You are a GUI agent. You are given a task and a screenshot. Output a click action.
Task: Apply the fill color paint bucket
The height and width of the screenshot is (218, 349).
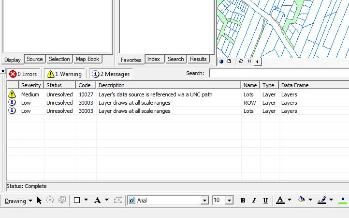pyautogui.click(x=301, y=200)
